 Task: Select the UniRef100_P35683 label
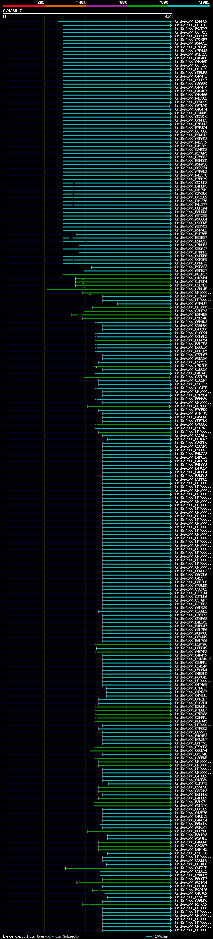(191, 157)
